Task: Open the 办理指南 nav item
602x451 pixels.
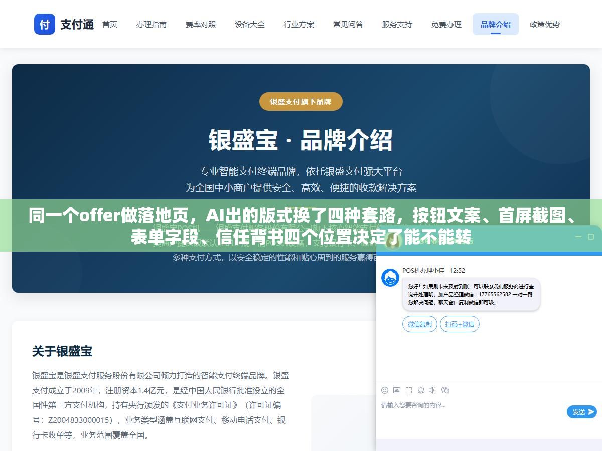Action: 152,24
